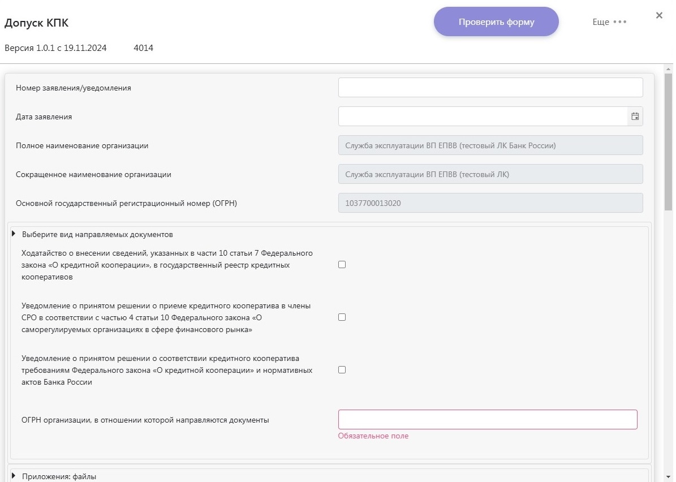
Task: Click the field showing ОГРН 1037700013020
Action: pyautogui.click(x=490, y=203)
